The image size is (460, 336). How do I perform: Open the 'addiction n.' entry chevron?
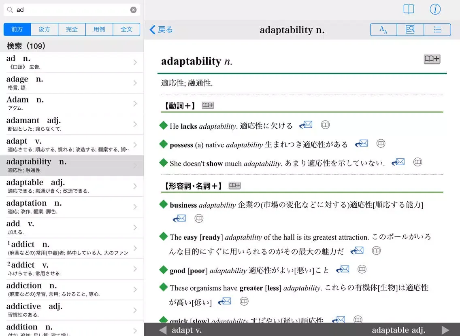point(135,290)
